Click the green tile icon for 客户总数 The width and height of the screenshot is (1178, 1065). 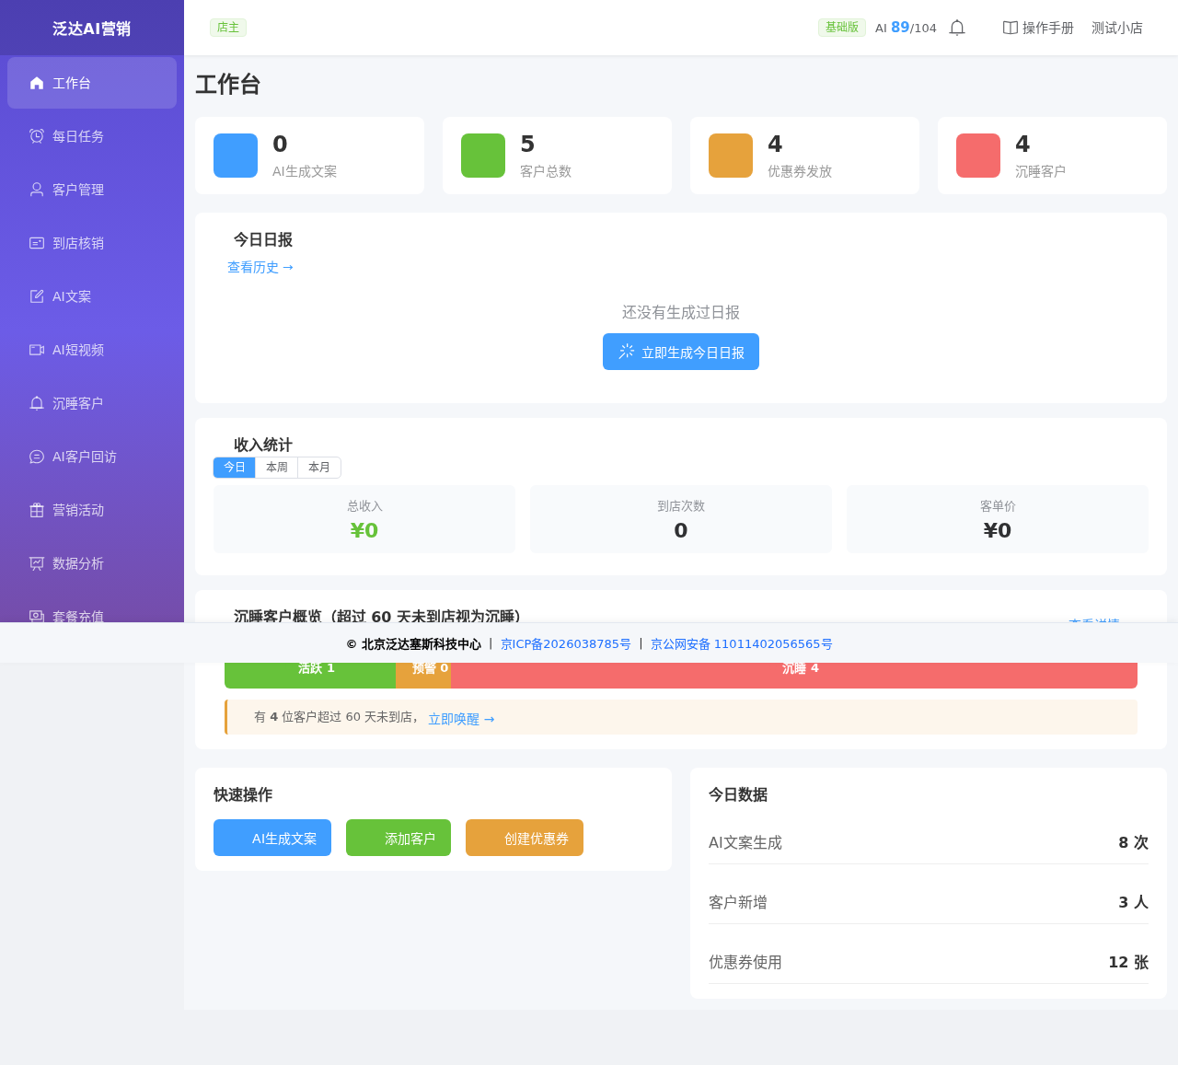(483, 156)
